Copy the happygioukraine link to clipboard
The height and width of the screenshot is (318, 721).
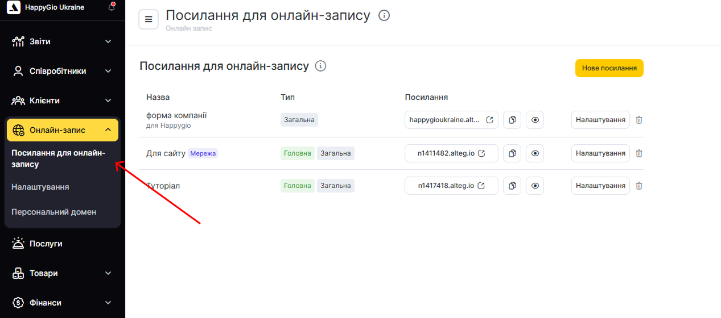click(512, 120)
